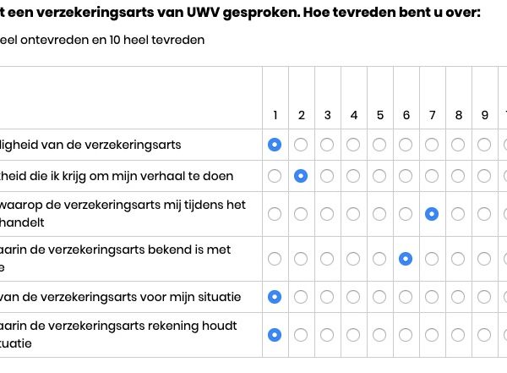Select rating 4 in 'om mijn verhaal te doen' row
The image size is (507, 373).
(x=353, y=176)
